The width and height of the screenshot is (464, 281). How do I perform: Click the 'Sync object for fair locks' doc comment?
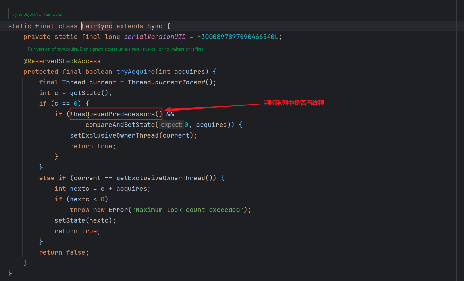37,14
